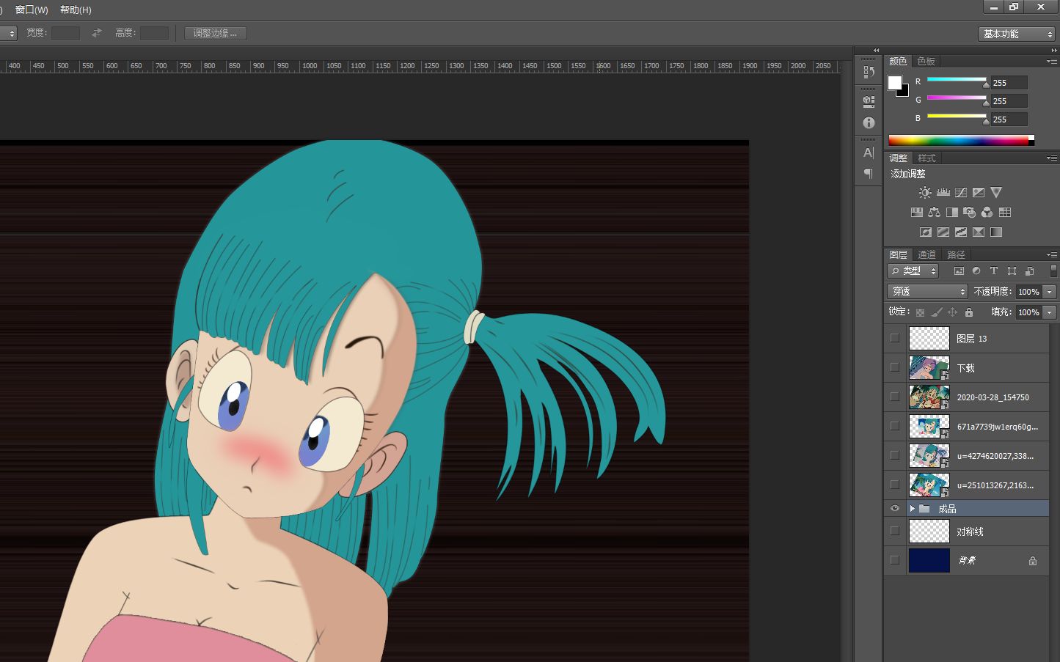
Task: Add an Invert adjustment
Action: [x=926, y=232]
